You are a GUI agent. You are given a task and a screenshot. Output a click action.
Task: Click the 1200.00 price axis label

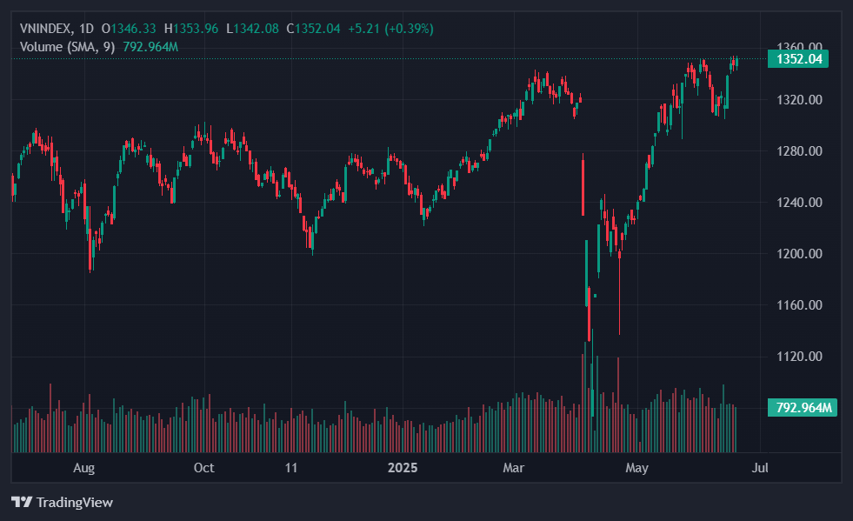[797, 254]
